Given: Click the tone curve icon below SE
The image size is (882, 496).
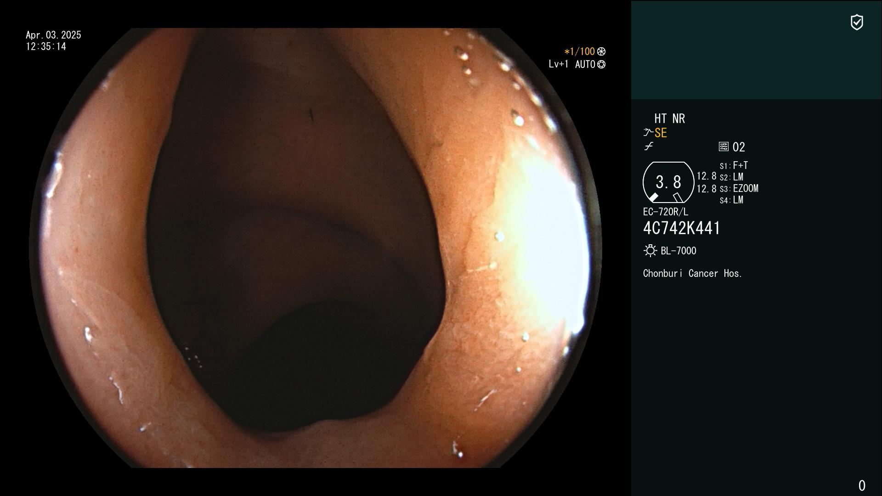Looking at the screenshot, I should click(x=649, y=147).
